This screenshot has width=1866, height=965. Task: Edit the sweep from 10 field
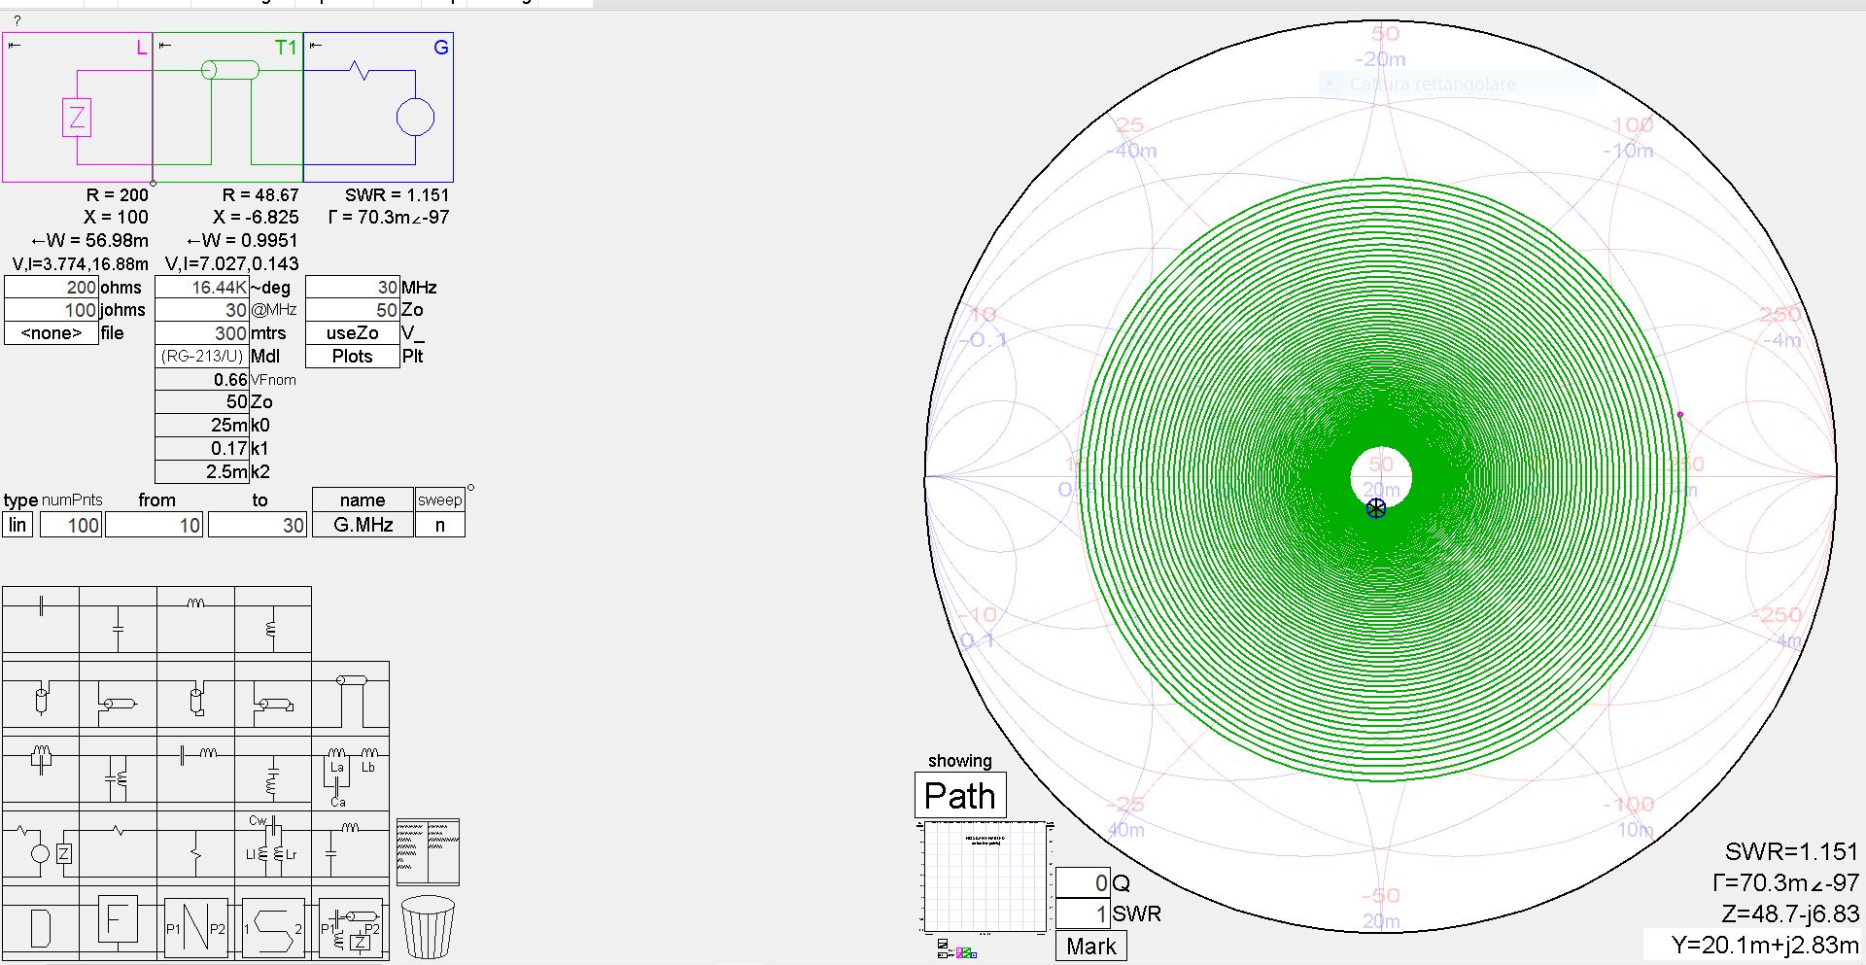(154, 525)
